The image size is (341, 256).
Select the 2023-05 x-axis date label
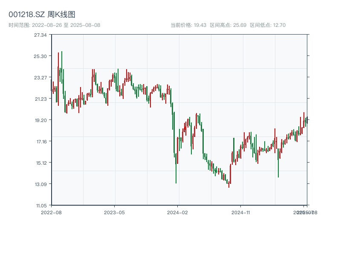click(114, 212)
